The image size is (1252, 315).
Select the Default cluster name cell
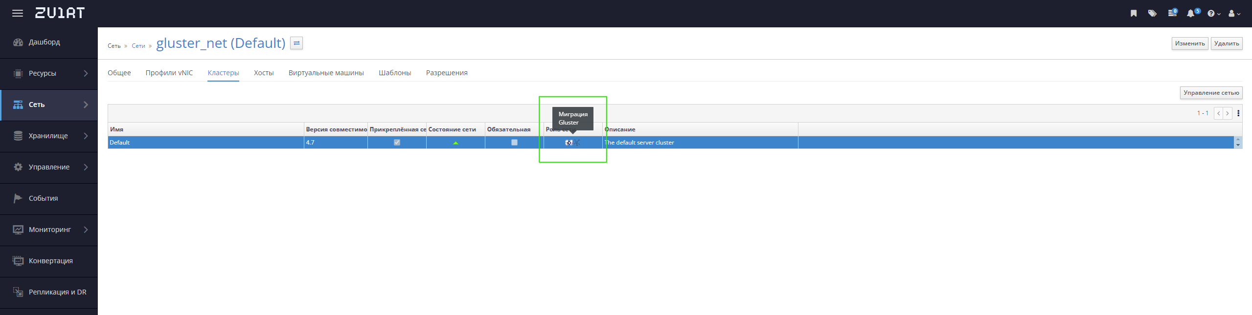click(205, 143)
